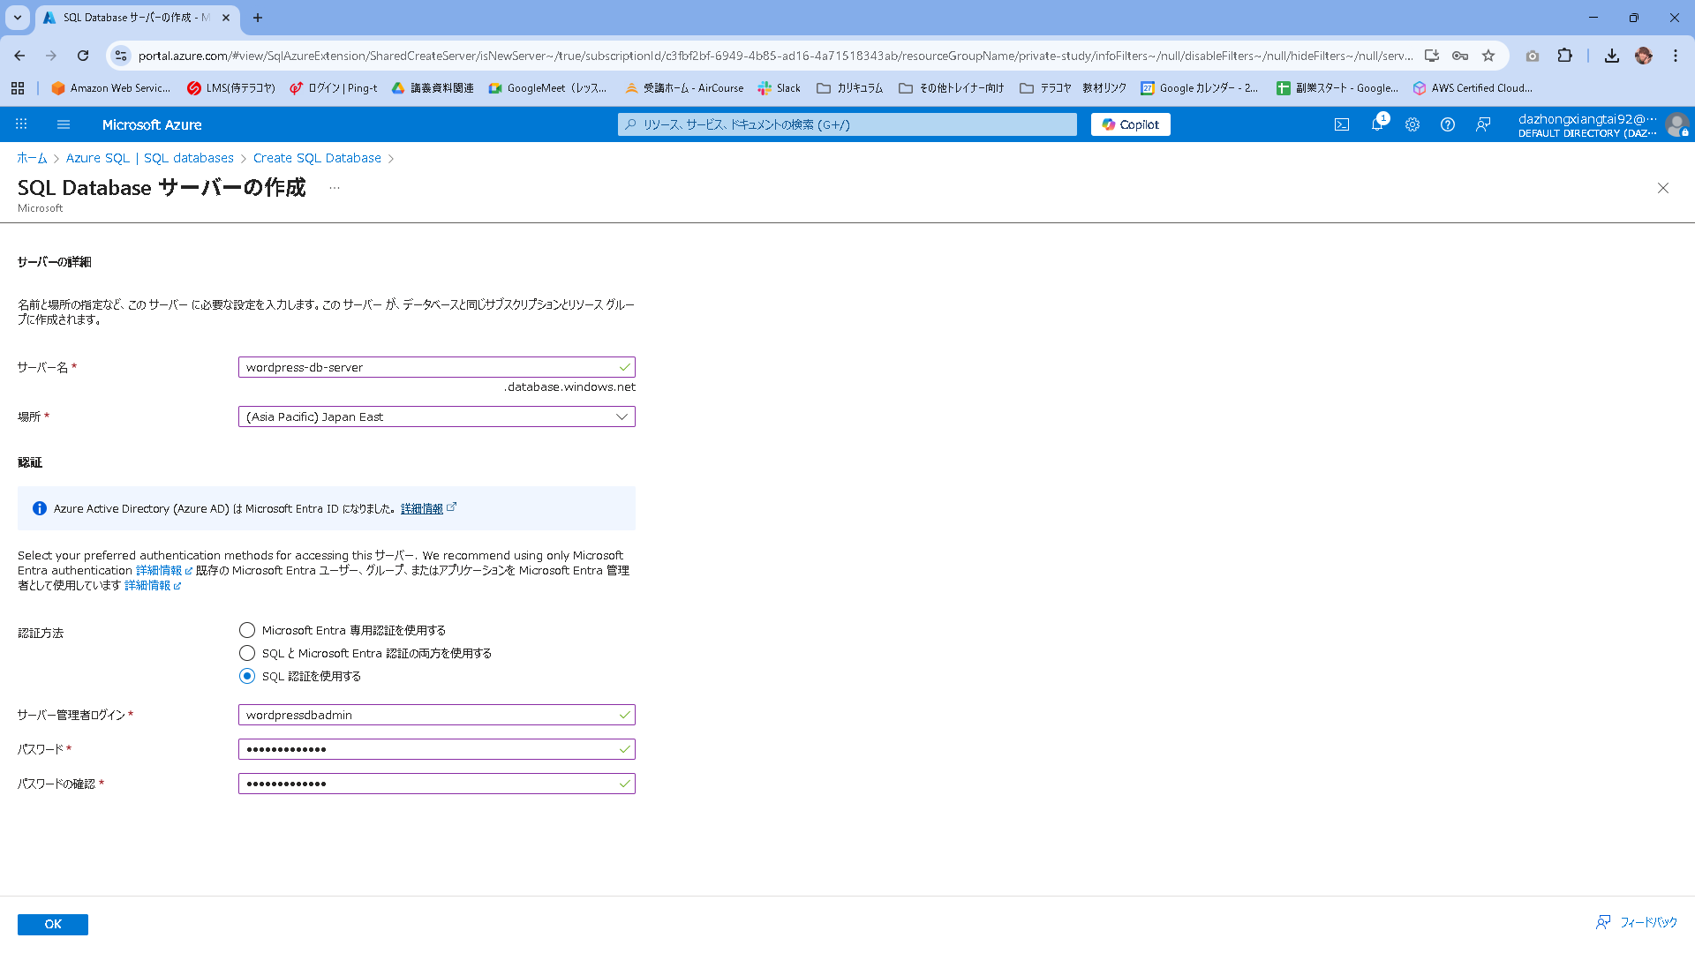
Task: Select use SQL authentication radio button
Action: pos(247,676)
